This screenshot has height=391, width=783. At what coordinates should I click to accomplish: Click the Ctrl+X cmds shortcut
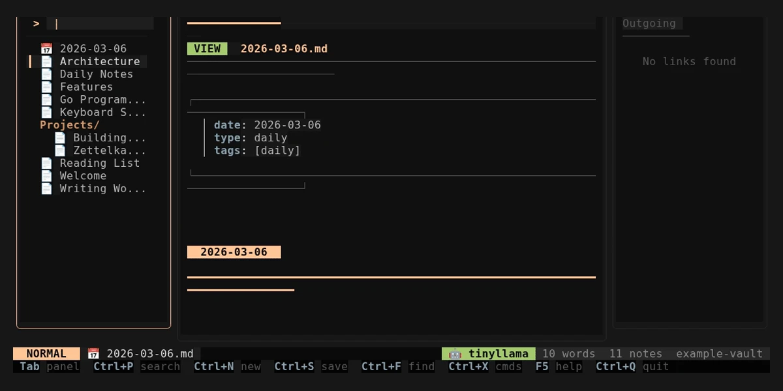485,366
